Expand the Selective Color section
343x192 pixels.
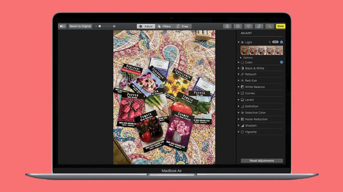239,112
